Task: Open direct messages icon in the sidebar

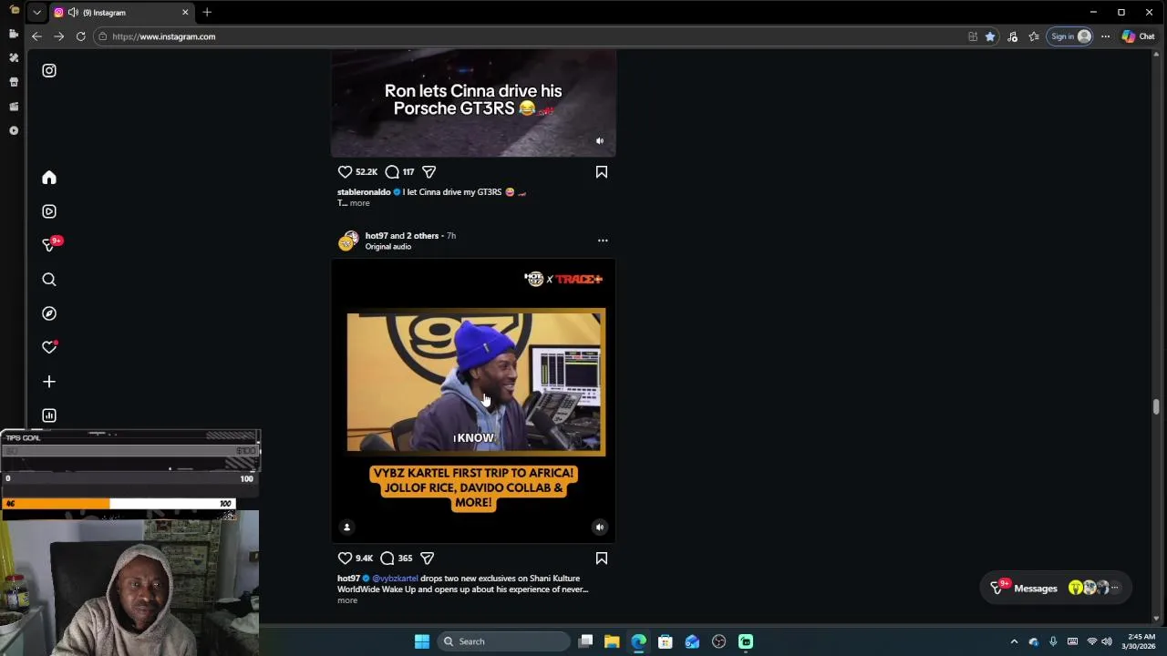Action: (49, 245)
